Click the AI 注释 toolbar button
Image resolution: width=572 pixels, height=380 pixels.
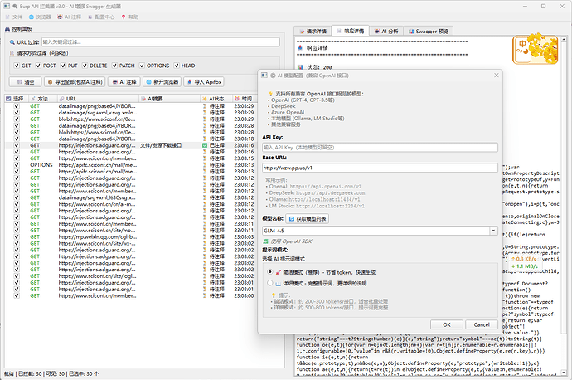[124, 82]
